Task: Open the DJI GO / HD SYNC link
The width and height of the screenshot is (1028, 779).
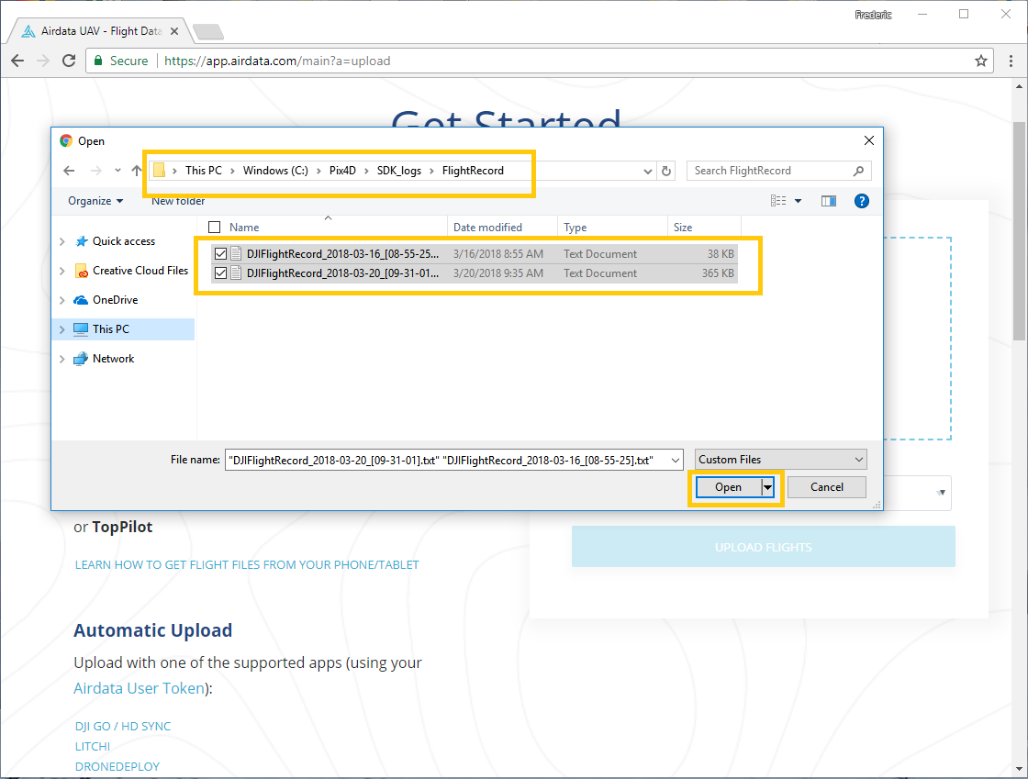Action: 123,727
